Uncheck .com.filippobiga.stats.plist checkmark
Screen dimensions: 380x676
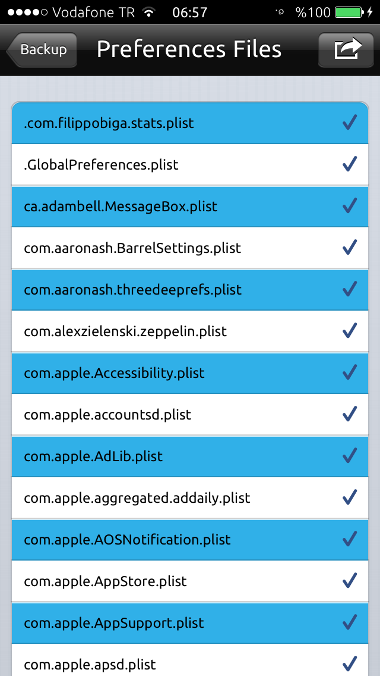[x=350, y=123]
